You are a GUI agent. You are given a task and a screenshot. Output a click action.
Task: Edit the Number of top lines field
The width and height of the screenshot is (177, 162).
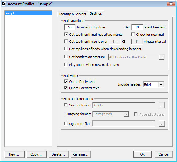pos(70,27)
